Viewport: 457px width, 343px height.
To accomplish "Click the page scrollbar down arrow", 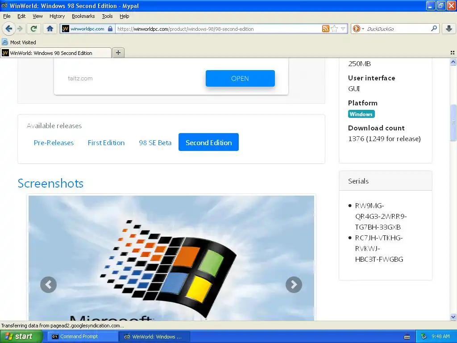I will point(453,317).
